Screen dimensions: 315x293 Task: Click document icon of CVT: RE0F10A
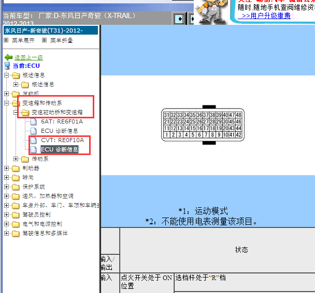pos(34,140)
